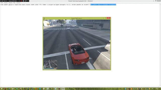161x90 pixels.
Task: Click the recorder magnifier zoom icon
Action: point(4,1)
